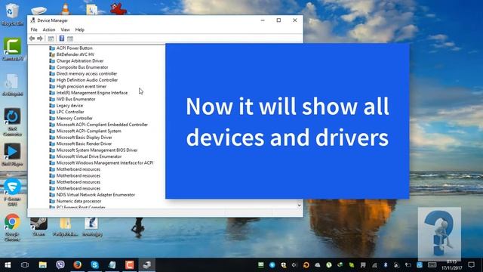
Task: Select NDIS Virtual Network Adapter Enumerator
Action: [x=96, y=195]
